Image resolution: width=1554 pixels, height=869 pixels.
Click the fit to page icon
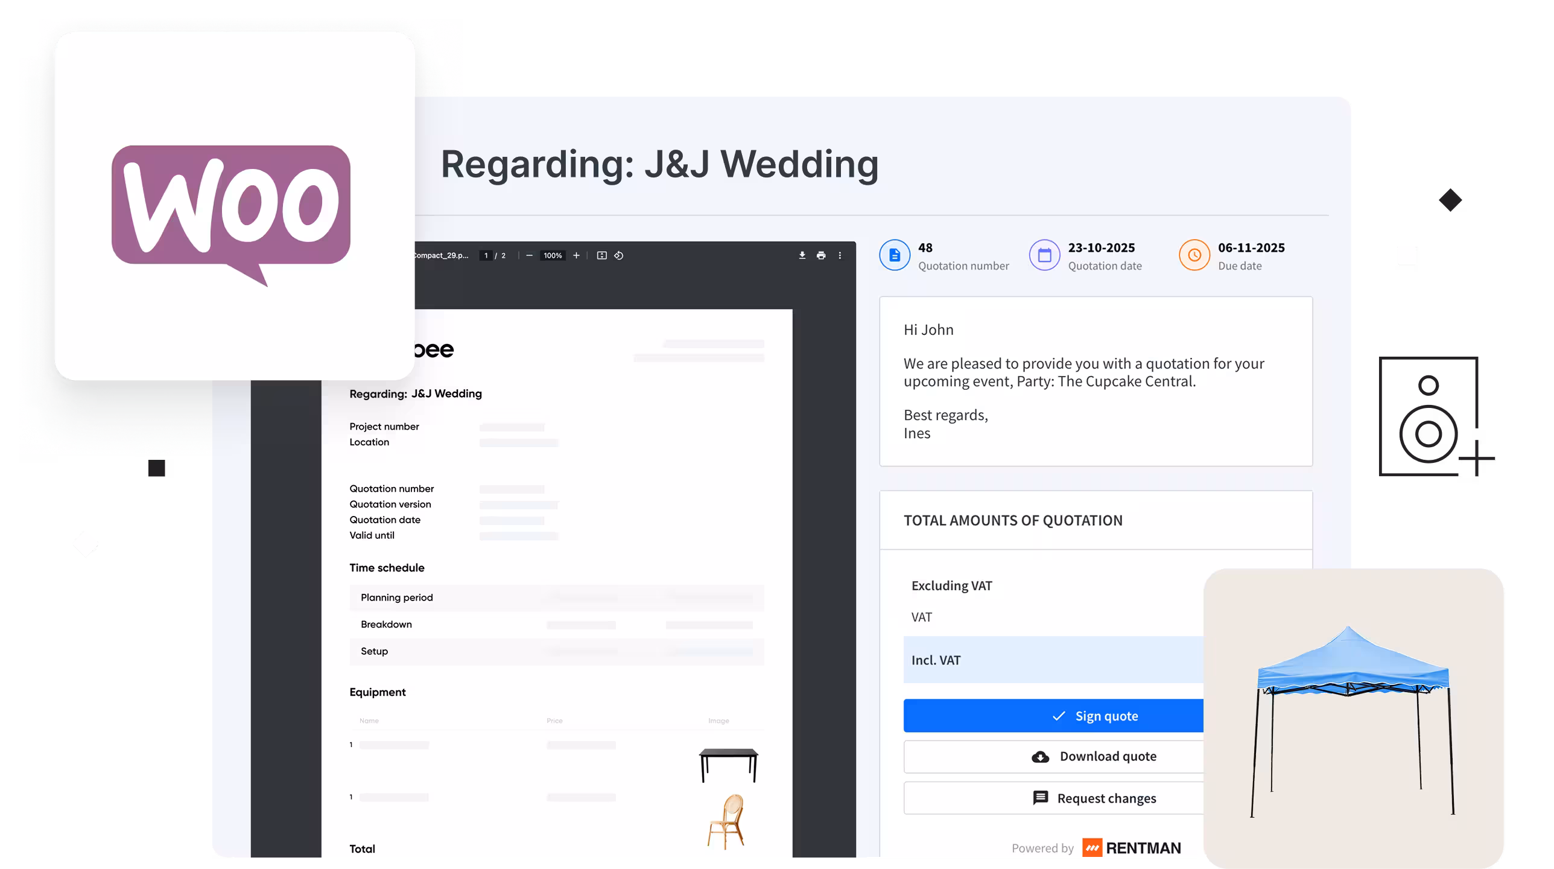click(601, 255)
